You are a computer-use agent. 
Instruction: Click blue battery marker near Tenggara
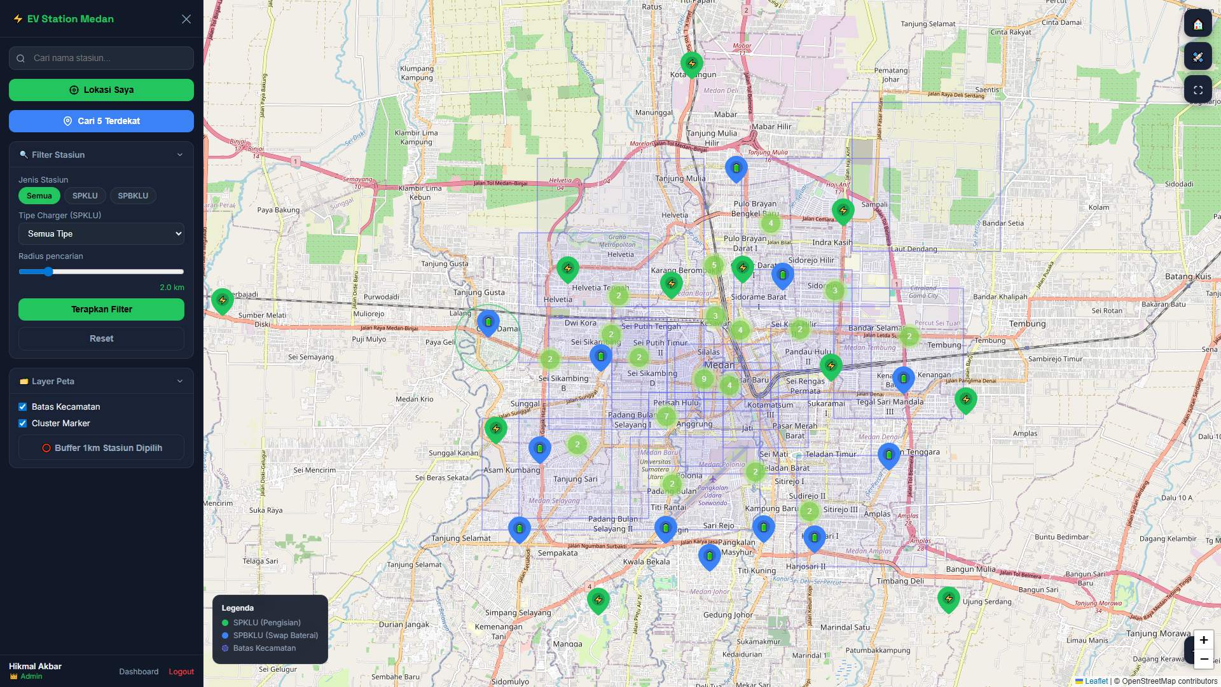[x=889, y=456]
